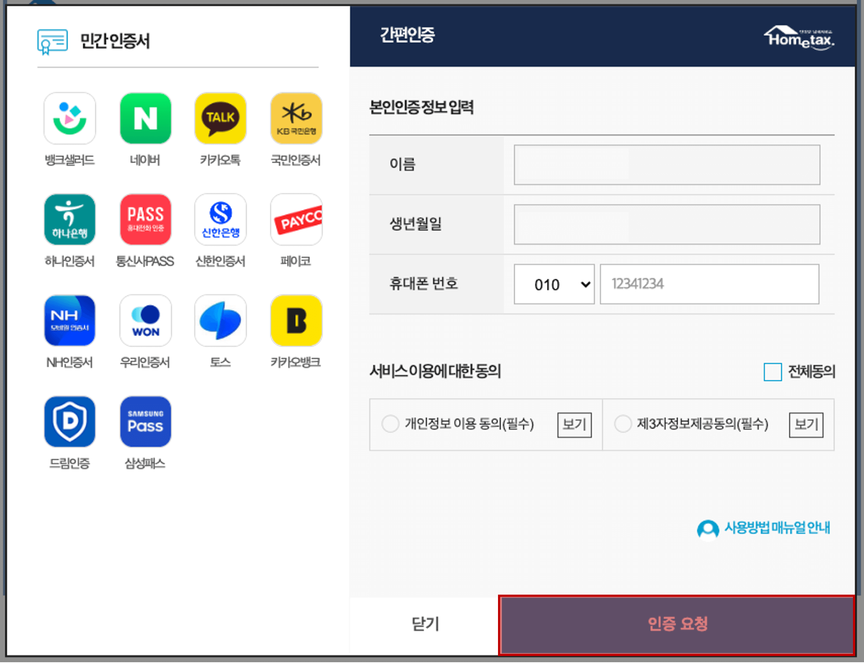Choose 뱅크샐러드 authentication
This screenshot has width=864, height=664.
click(x=70, y=118)
